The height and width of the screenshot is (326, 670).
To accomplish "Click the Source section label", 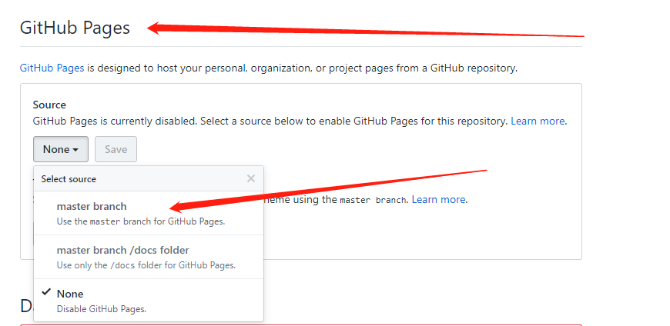I will pyautogui.click(x=49, y=105).
